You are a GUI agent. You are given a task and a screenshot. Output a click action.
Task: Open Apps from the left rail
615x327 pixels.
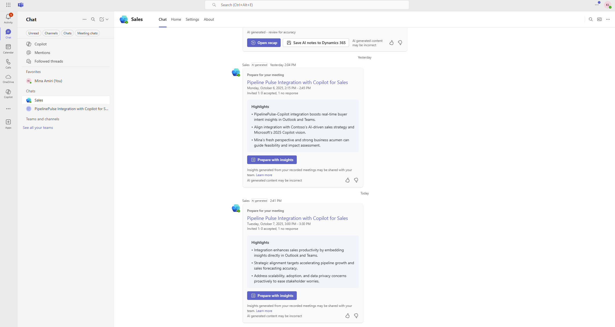click(x=8, y=123)
